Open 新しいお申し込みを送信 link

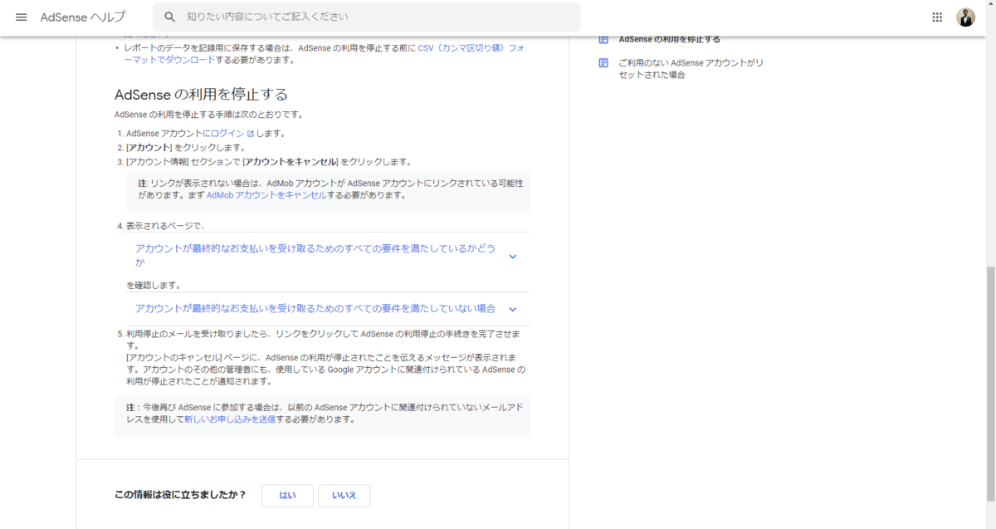[x=230, y=419]
